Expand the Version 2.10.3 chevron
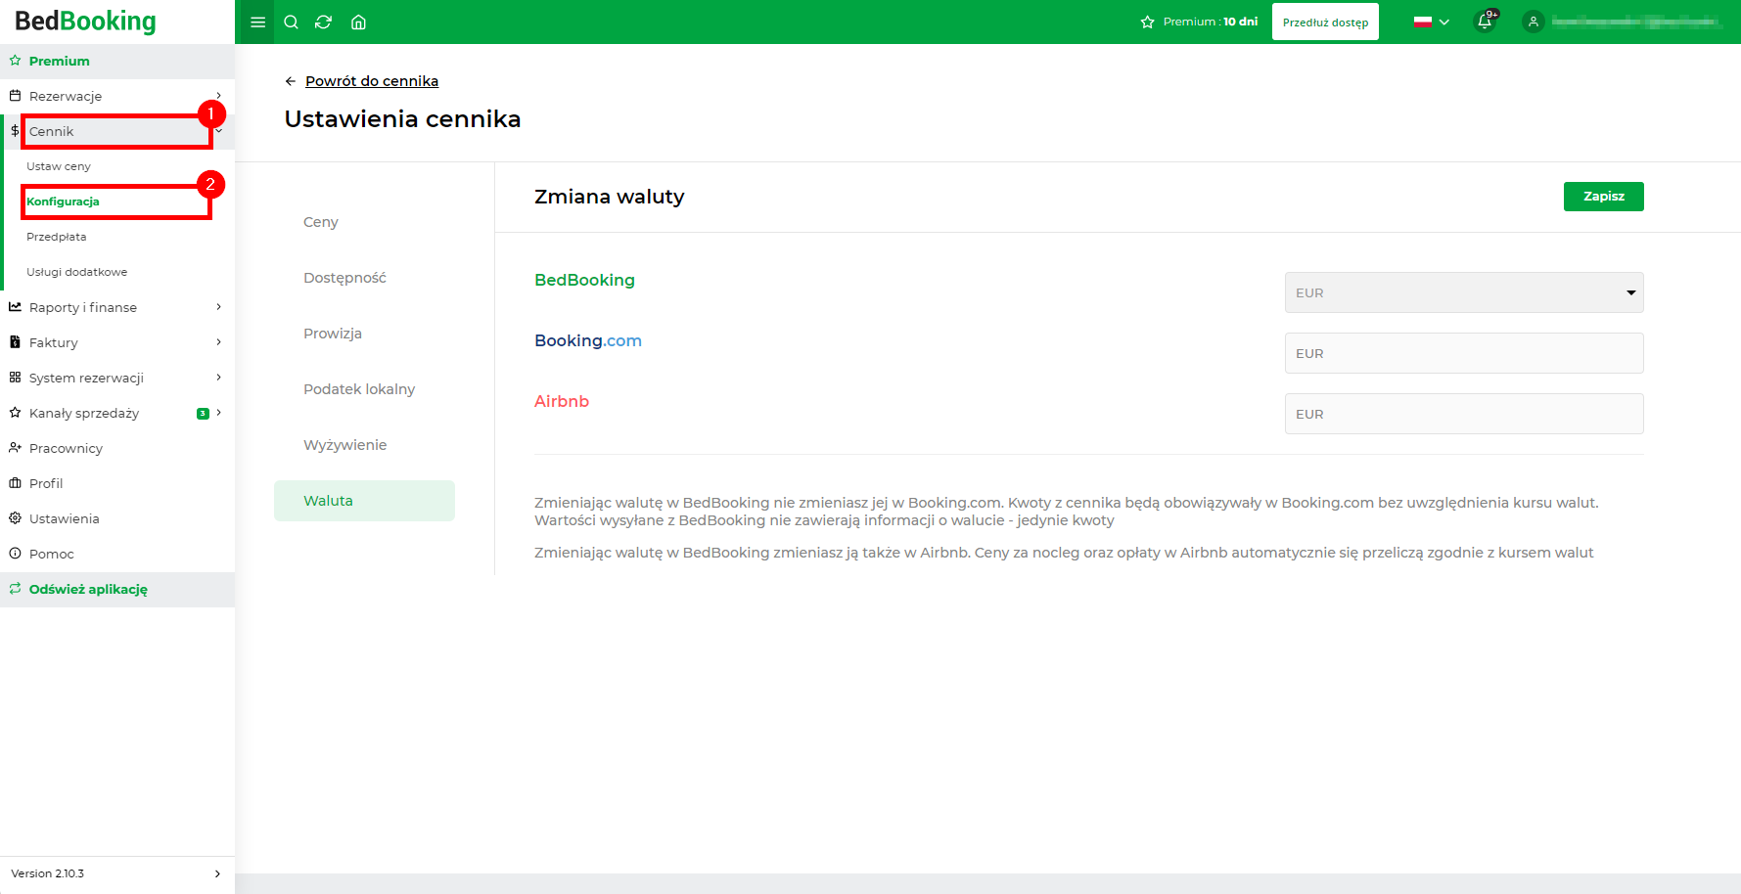Image resolution: width=1741 pixels, height=894 pixels. point(217,873)
